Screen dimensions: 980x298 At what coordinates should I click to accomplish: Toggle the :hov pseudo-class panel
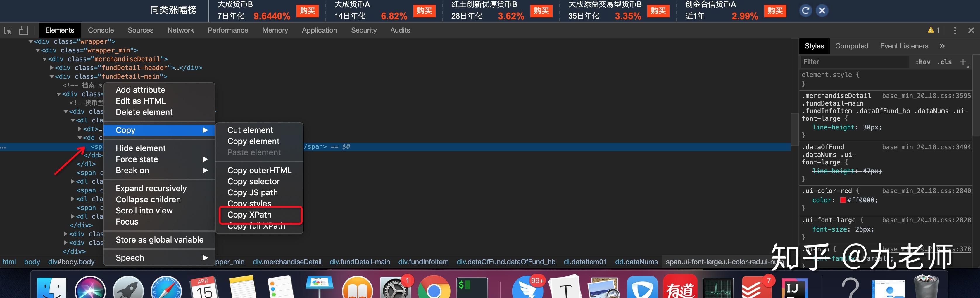click(923, 62)
